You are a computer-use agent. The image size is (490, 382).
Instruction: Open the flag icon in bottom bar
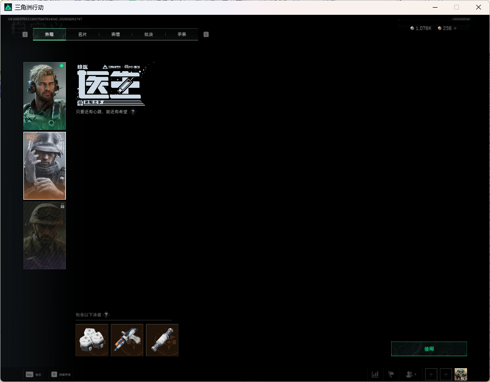tap(391, 374)
